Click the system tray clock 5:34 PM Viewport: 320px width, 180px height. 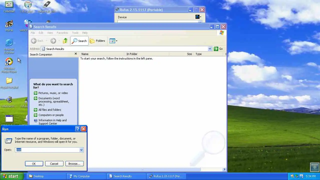point(311,176)
